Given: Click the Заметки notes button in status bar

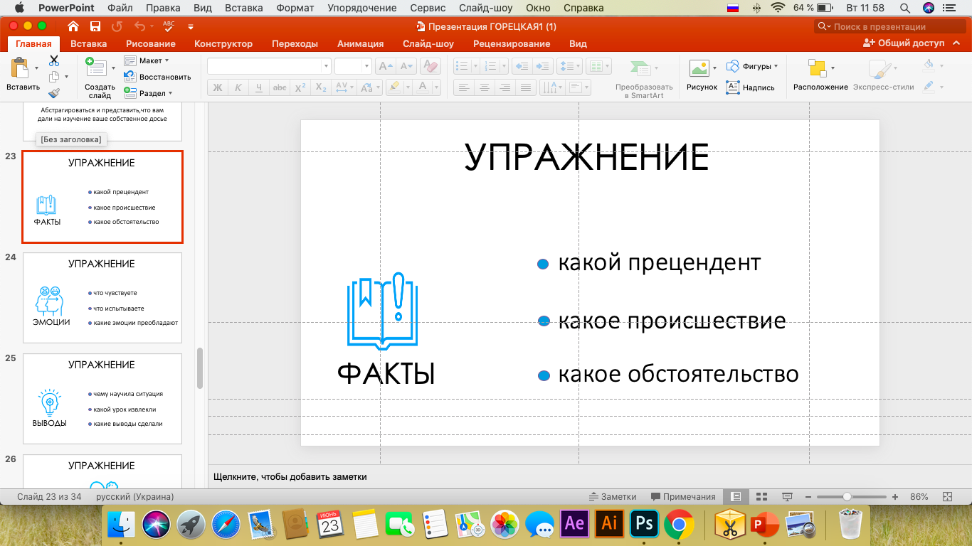Looking at the screenshot, I should [x=613, y=497].
